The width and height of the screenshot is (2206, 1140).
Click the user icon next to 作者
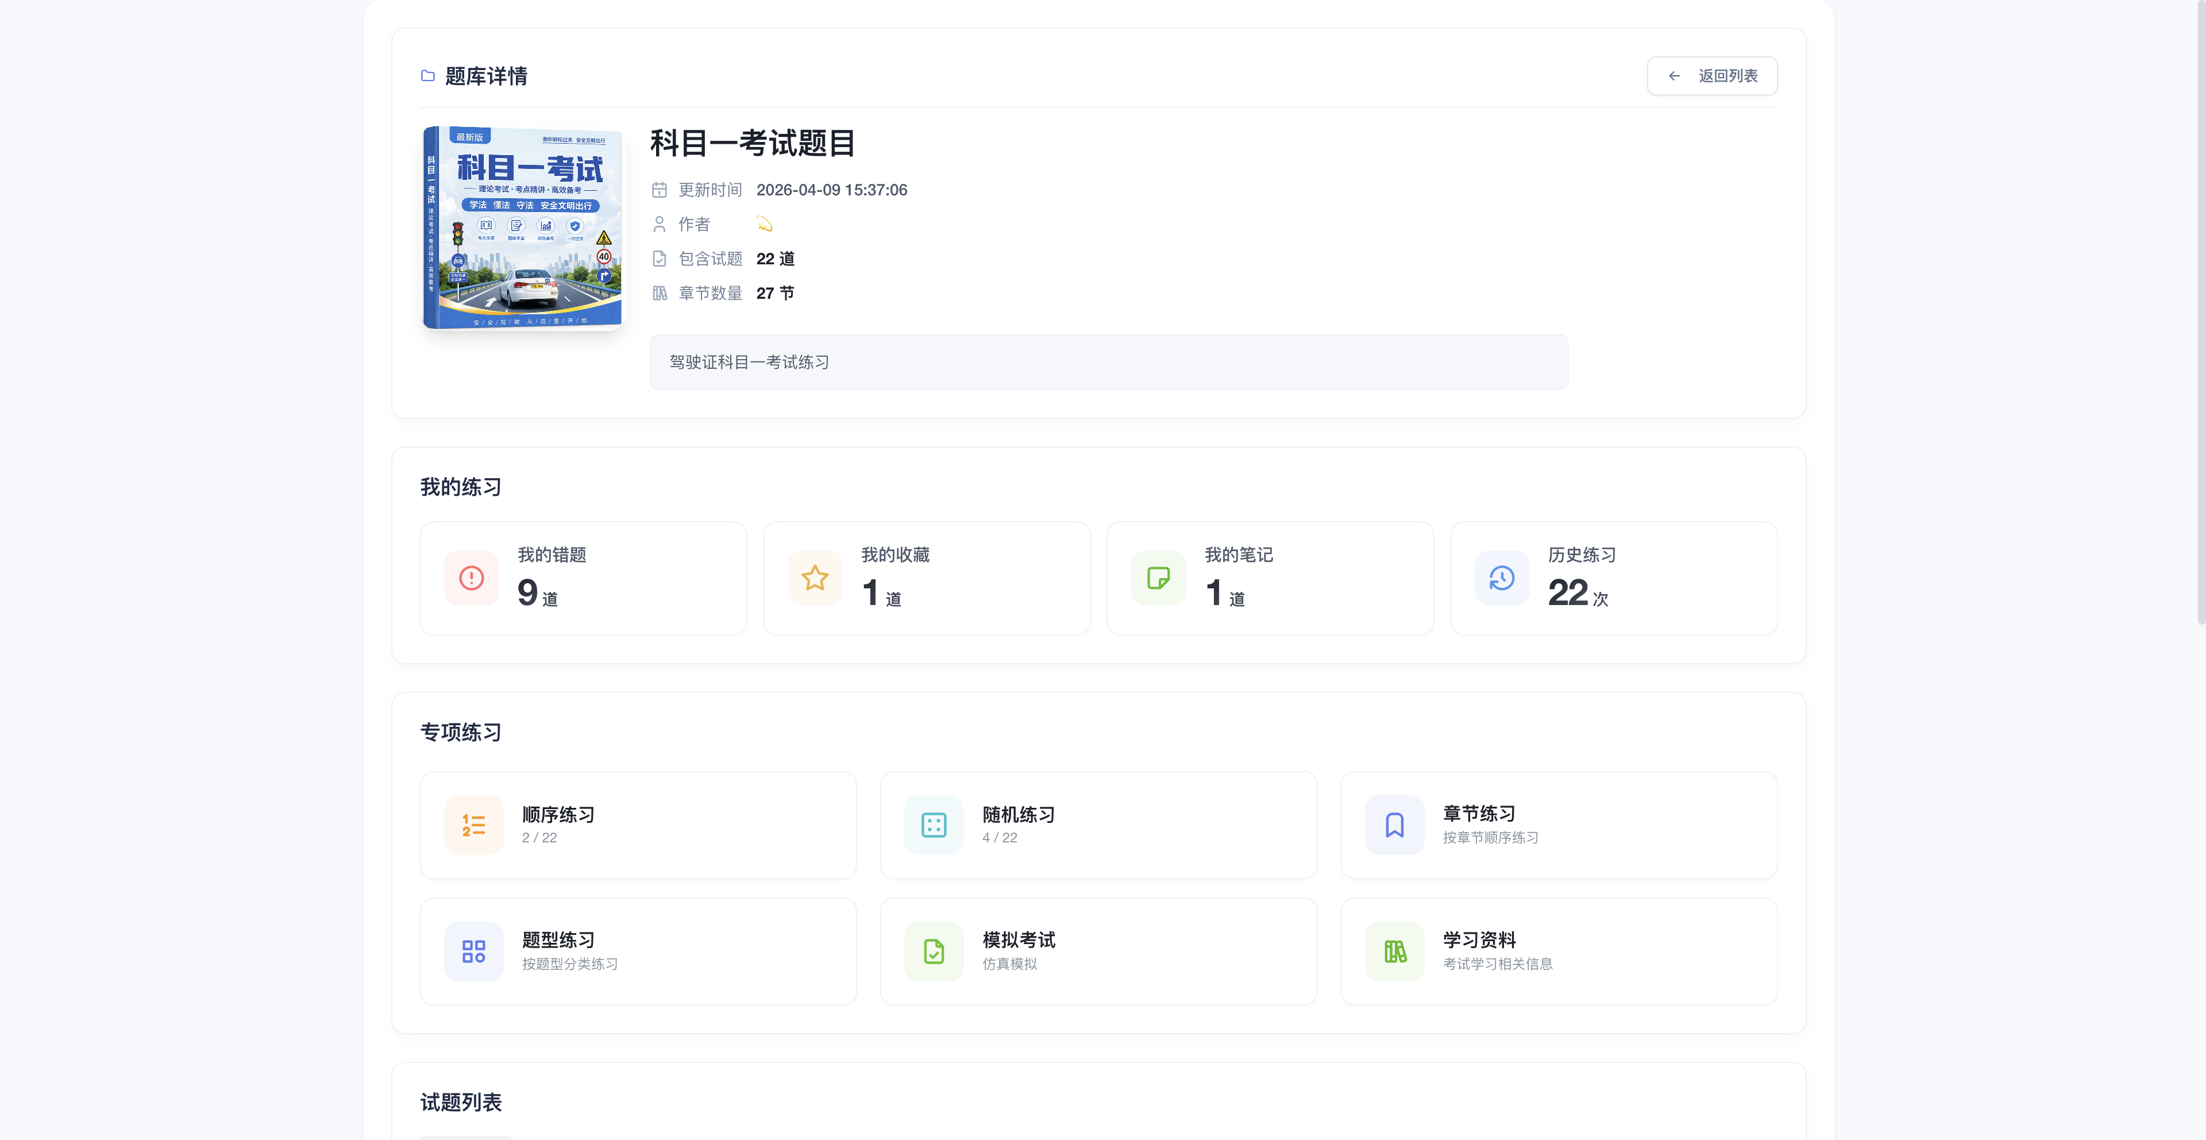point(658,225)
